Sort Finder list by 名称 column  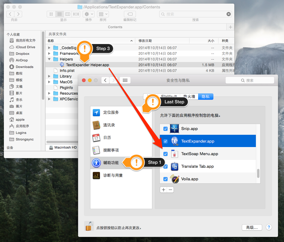pos(90,41)
